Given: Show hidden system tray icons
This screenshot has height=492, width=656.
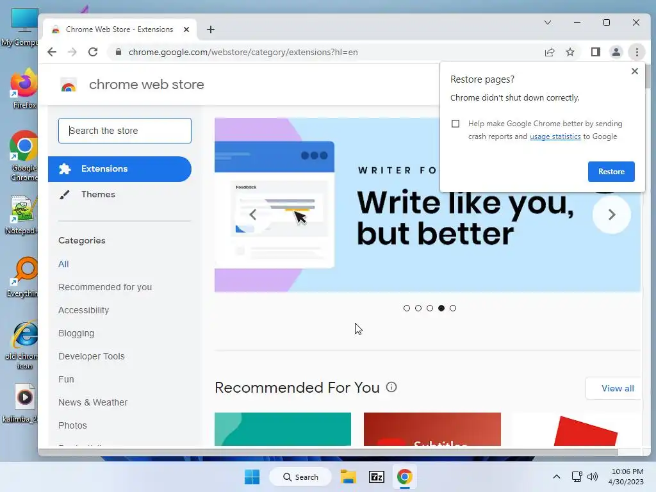Looking at the screenshot, I should pos(557,477).
